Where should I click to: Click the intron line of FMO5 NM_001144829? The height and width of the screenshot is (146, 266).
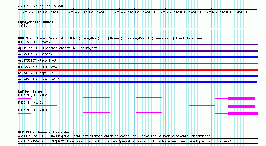[x=123, y=97]
